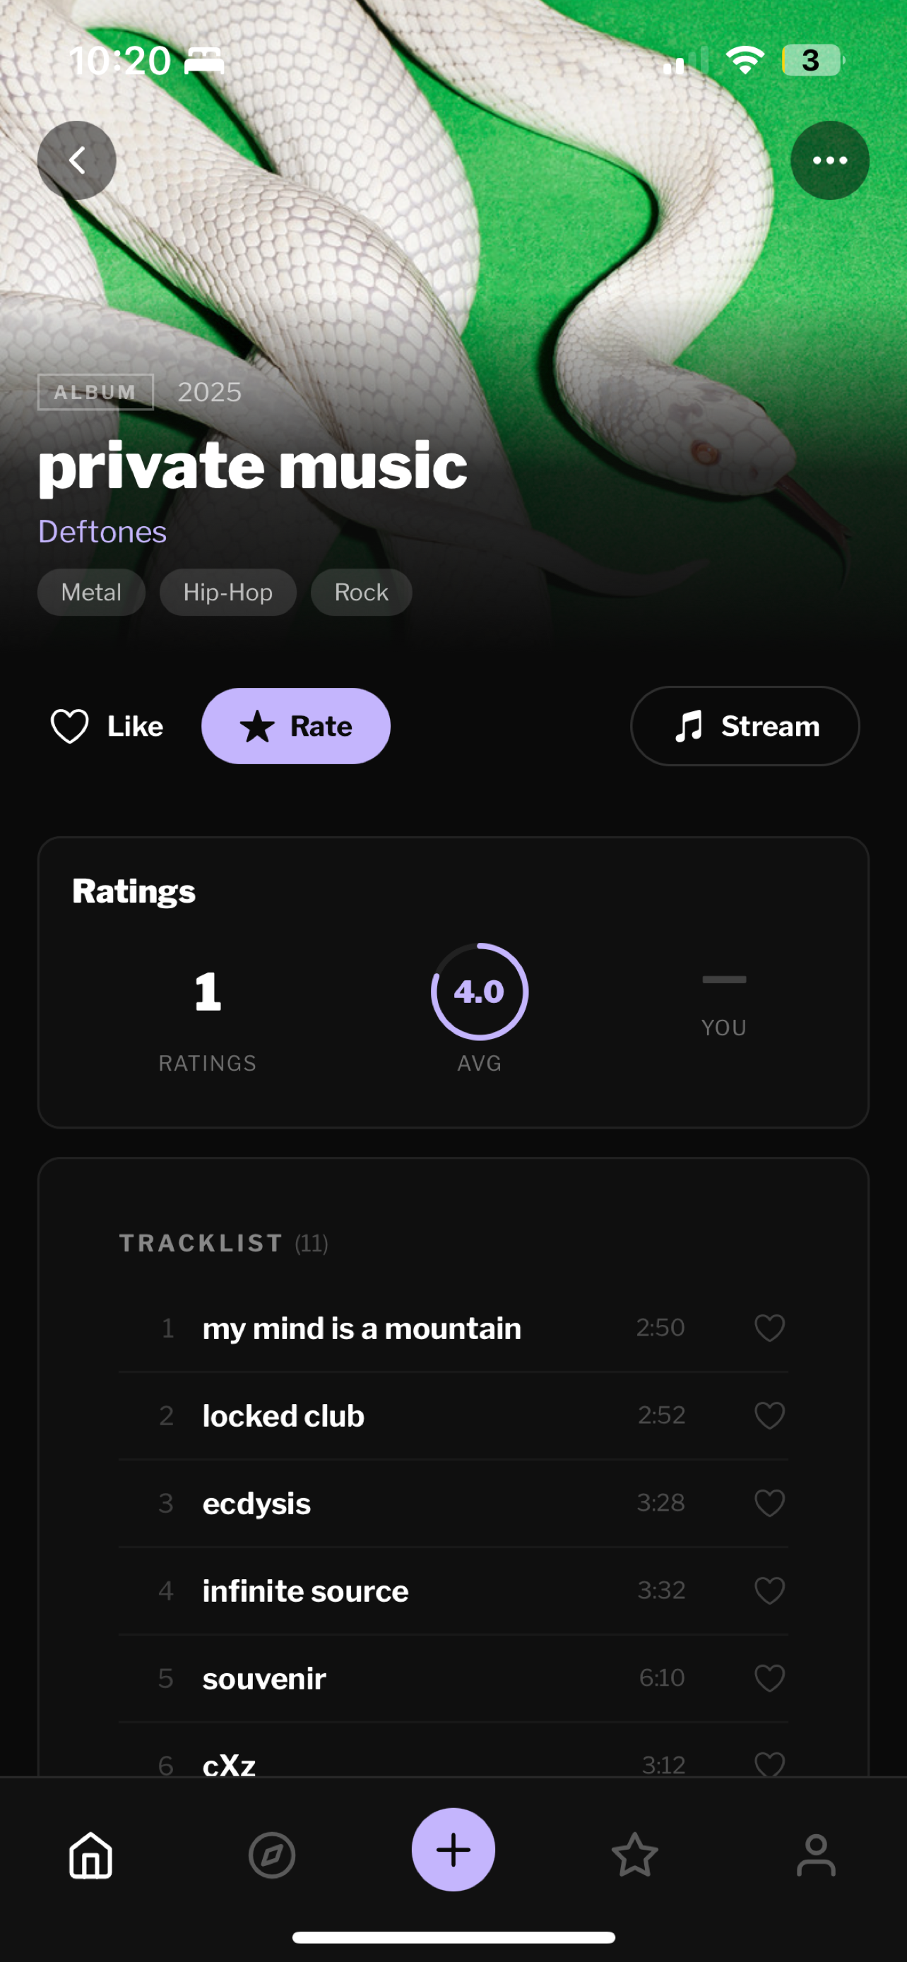Open the compass Discover tab
This screenshot has width=907, height=1962.
tap(272, 1855)
